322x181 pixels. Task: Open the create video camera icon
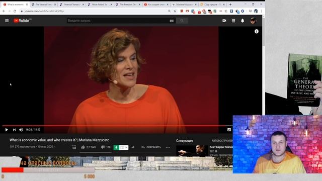[224, 21]
